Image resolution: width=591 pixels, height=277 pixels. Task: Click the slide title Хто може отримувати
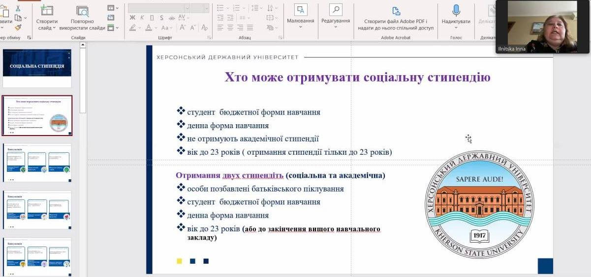pyautogui.click(x=357, y=77)
